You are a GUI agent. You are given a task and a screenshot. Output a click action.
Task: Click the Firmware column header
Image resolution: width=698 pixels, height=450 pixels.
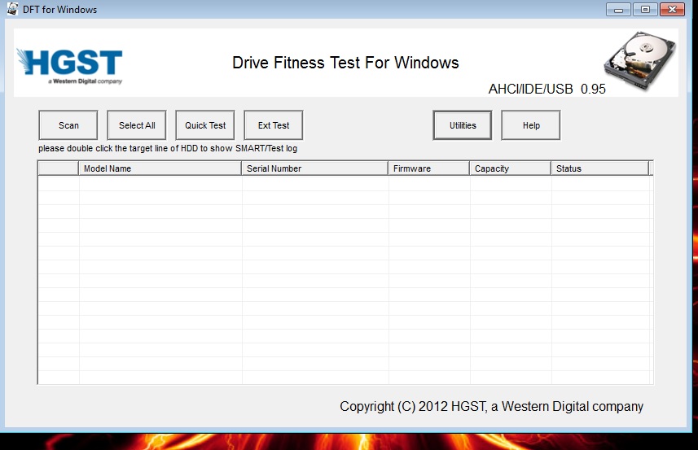[x=429, y=168]
